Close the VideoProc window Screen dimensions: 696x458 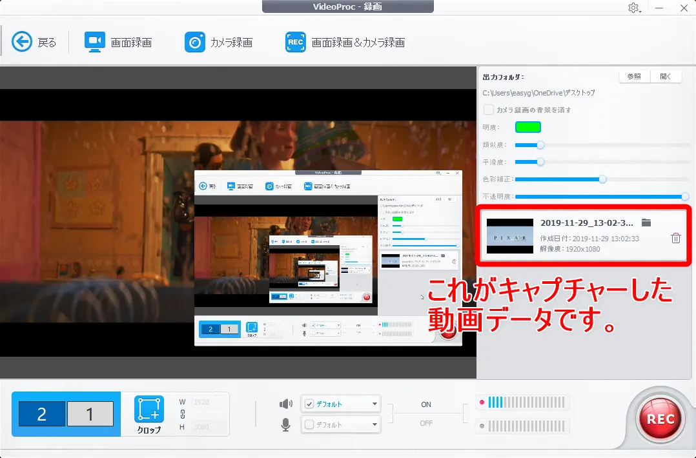tap(684, 8)
